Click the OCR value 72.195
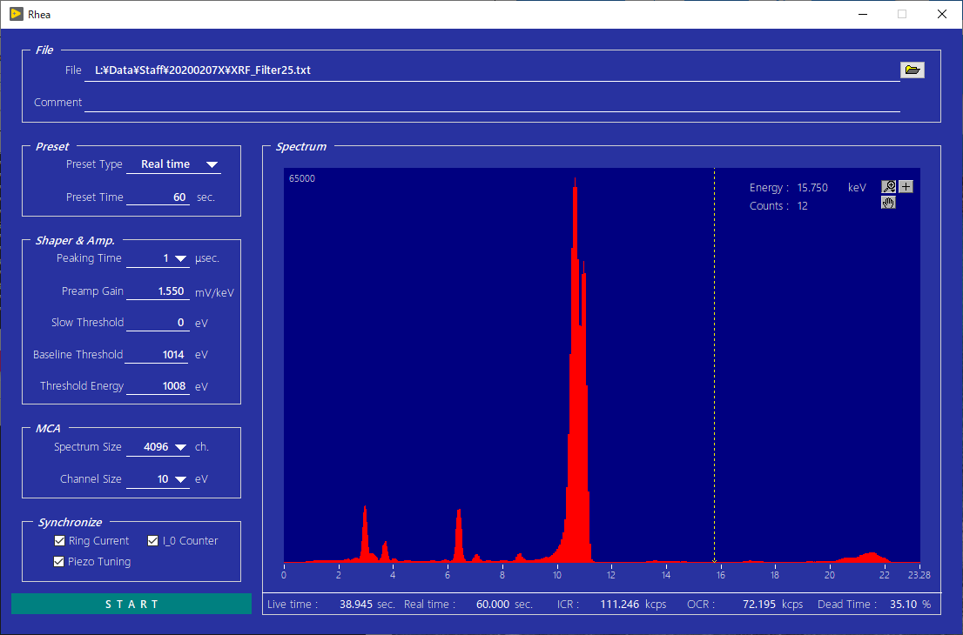The width and height of the screenshot is (963, 635). tap(759, 605)
